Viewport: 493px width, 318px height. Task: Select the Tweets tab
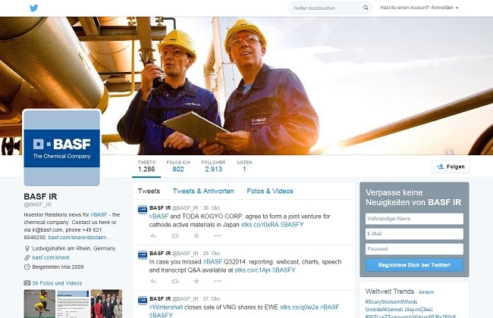point(149,191)
